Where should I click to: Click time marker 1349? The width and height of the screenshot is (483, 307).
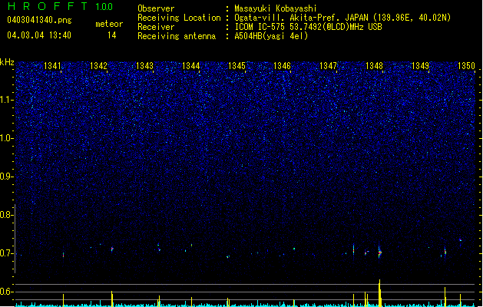point(421,65)
